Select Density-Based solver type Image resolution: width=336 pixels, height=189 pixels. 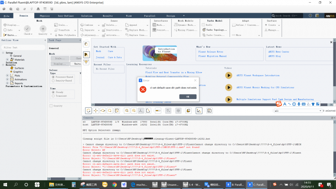(x=53, y=81)
